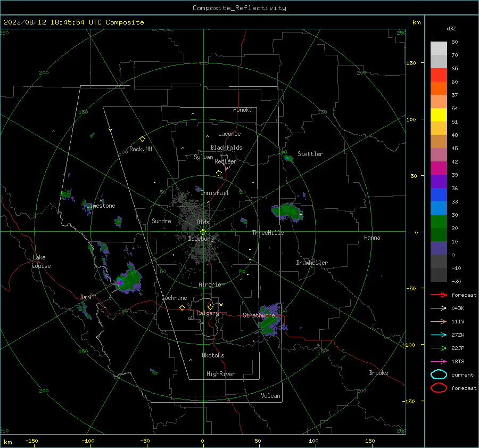The height and width of the screenshot is (448, 479).
Task: Click the red forecast arrow in legend
Action: [439, 295]
